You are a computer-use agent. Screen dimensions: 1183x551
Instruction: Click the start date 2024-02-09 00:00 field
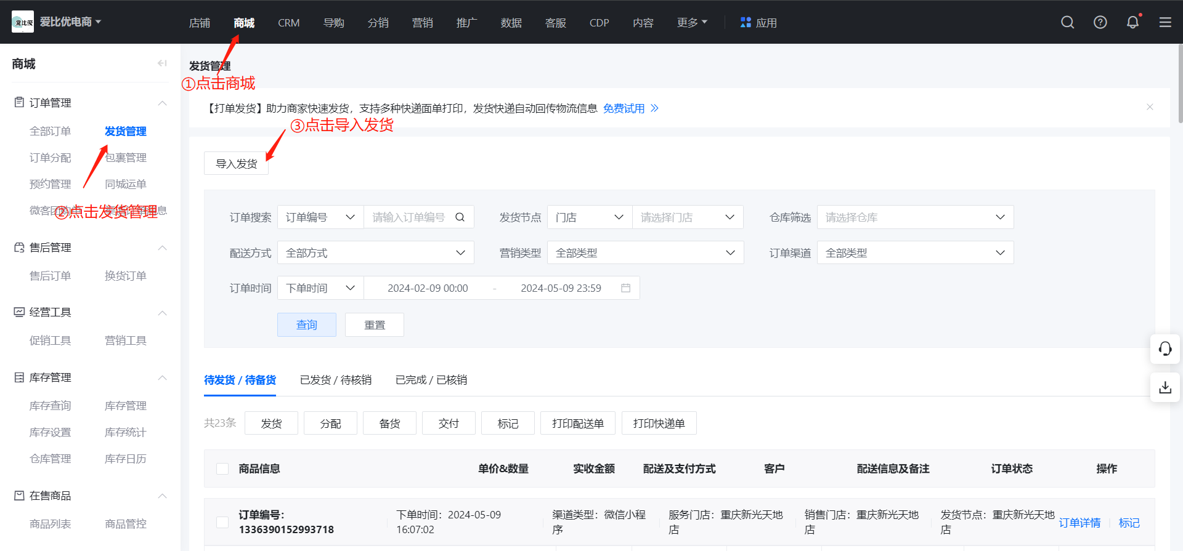click(x=428, y=288)
